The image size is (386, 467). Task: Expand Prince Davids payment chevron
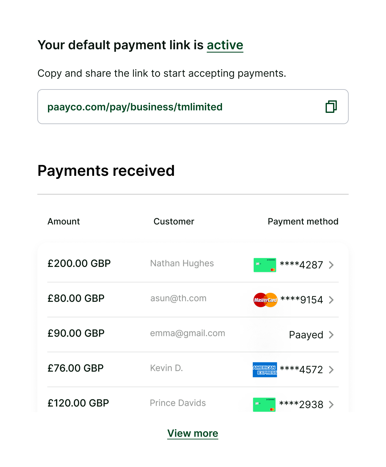pos(331,405)
